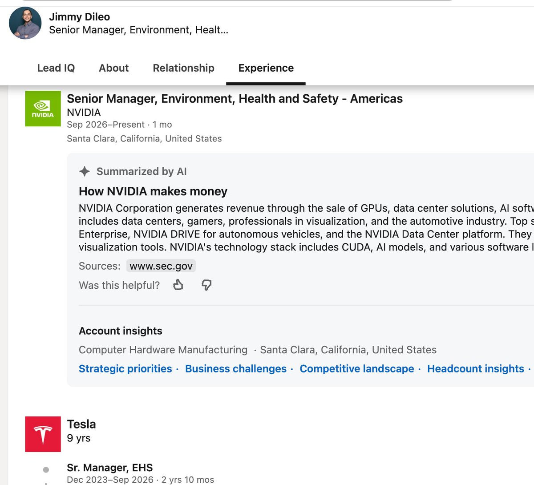Click the Computer Hardware Manufacturing industry text
Image resolution: width=534 pixels, height=485 pixels.
pyautogui.click(x=163, y=350)
